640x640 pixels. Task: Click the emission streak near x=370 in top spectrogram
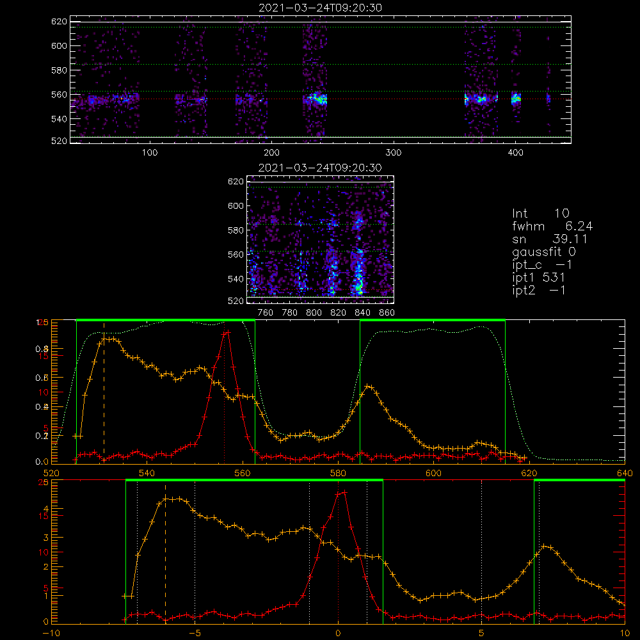point(481,99)
